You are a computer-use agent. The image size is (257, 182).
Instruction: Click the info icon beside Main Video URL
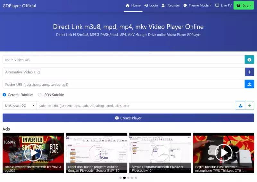pos(249,60)
